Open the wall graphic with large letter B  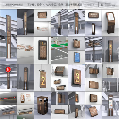click(25, 98)
